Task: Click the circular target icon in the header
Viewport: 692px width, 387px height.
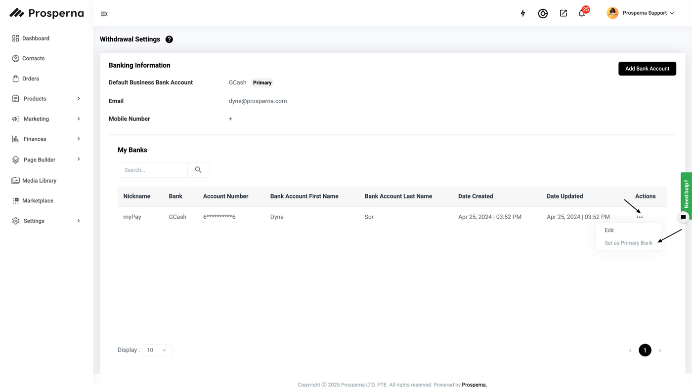Action: pos(543,14)
